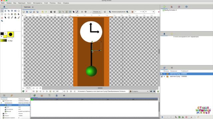
Task: Select the Spline tool
Action: click(x=15, y=14)
